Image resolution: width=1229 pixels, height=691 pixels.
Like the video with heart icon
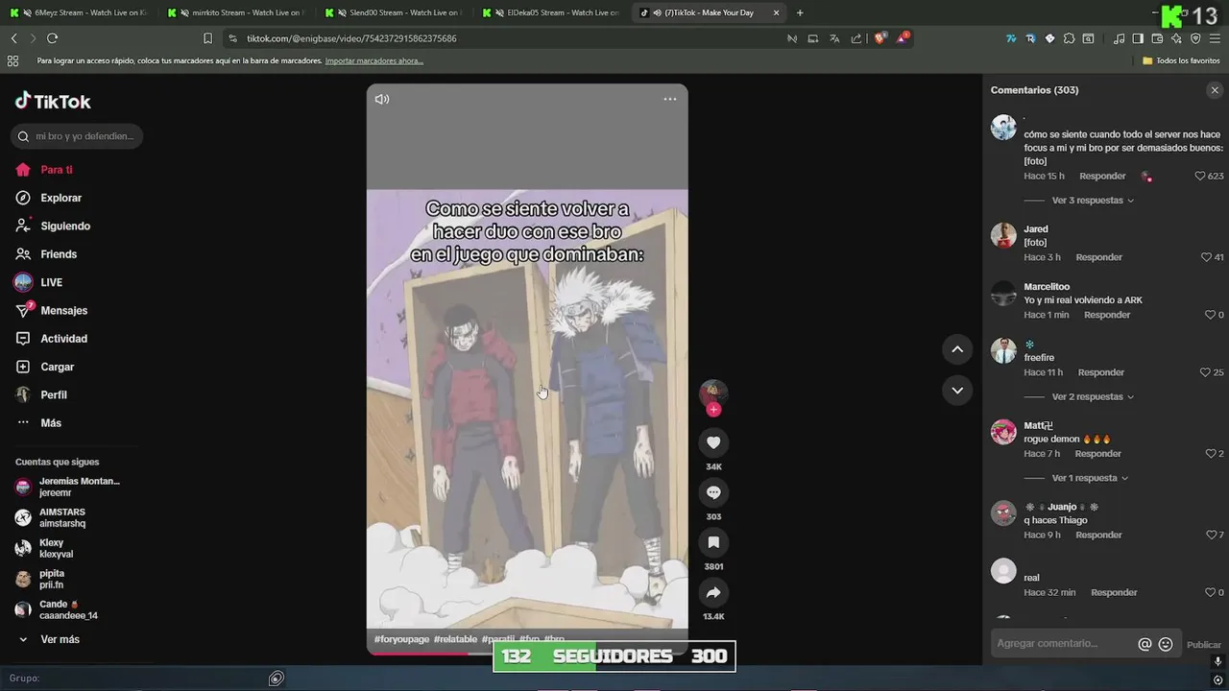click(x=713, y=442)
